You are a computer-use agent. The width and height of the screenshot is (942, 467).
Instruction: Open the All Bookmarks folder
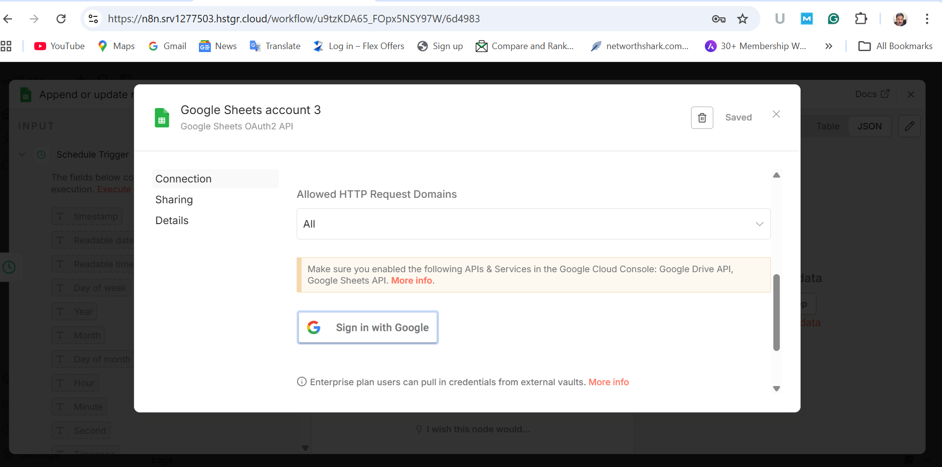pos(895,46)
